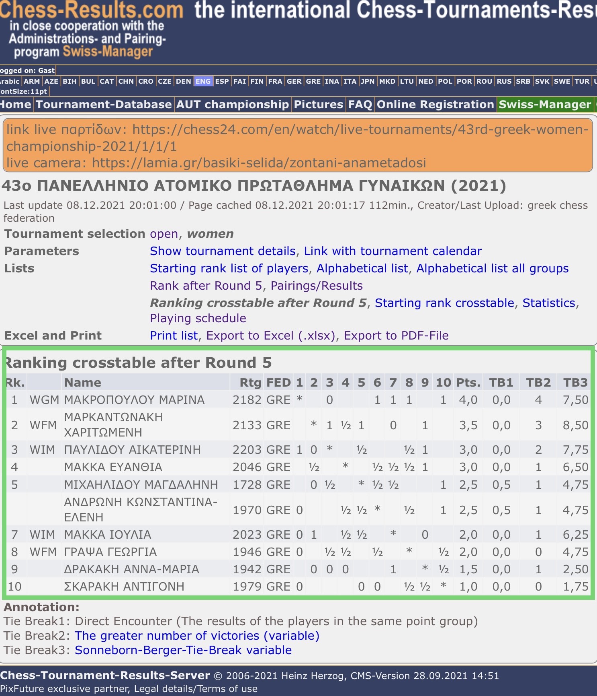Click the Print list link
597x696 pixels.
point(174,336)
